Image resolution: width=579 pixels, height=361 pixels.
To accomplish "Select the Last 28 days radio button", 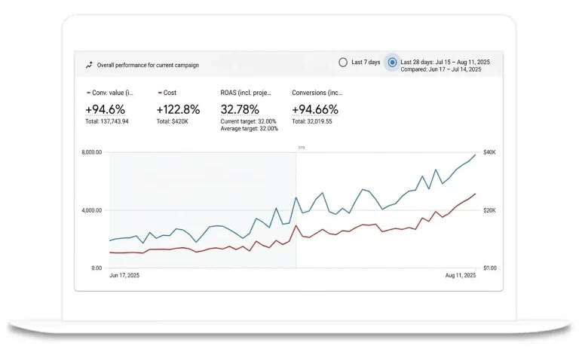I will (x=392, y=63).
